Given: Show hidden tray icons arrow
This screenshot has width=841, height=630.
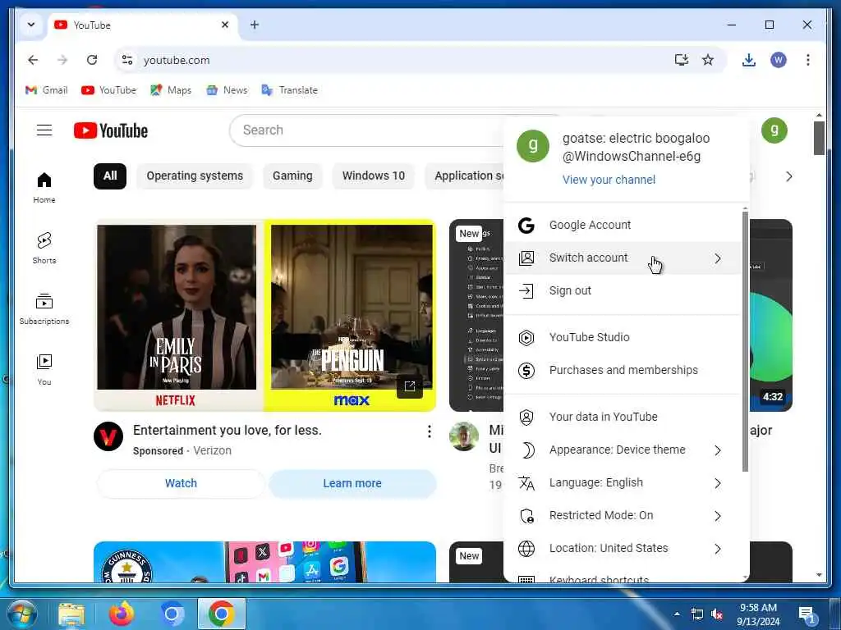Looking at the screenshot, I should coord(677,614).
